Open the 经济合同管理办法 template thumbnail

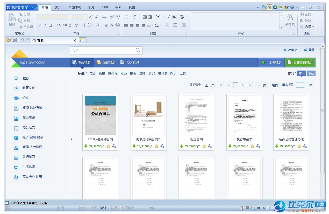pos(291,115)
